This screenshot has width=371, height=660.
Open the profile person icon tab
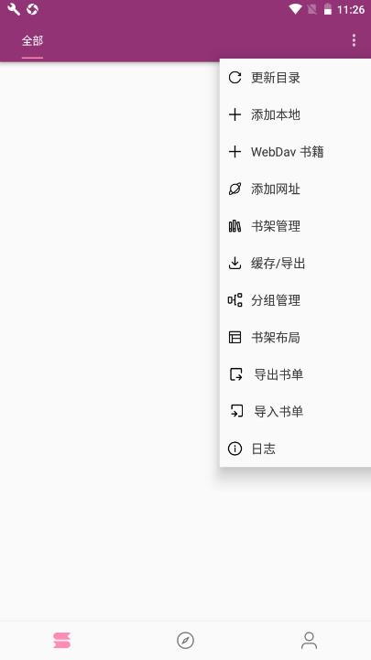309,641
